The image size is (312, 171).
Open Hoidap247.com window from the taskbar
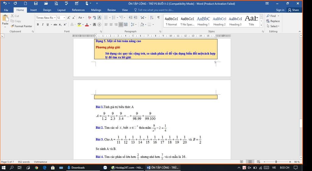[x=127, y=168]
